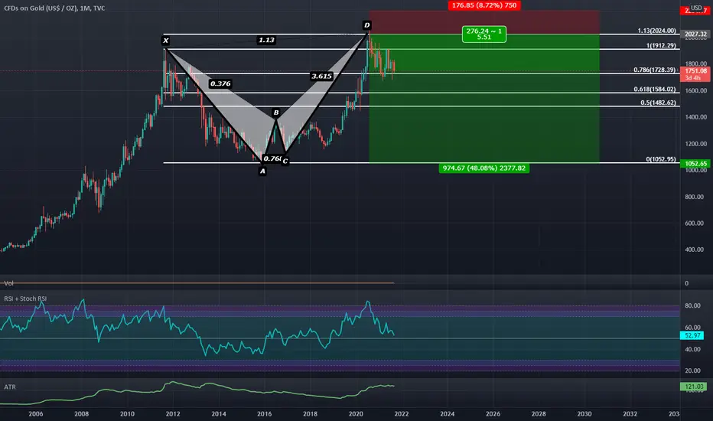The width and height of the screenshot is (713, 421).
Task: Click the red stop-loss zone of short position
Action: tap(484, 21)
